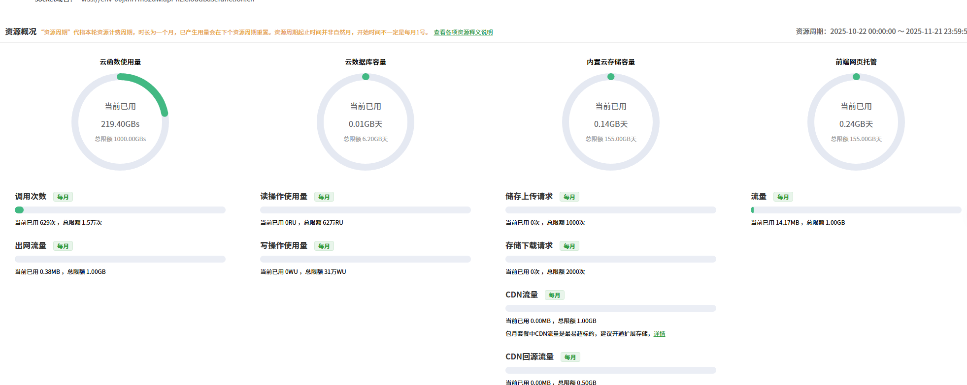Screen dimensions: 967x385
Task: Open the 查看各项资源释义说明 link
Action: (463, 32)
